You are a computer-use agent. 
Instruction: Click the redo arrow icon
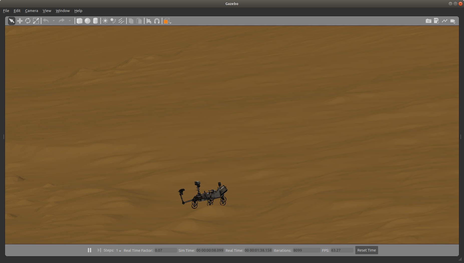pos(62,21)
